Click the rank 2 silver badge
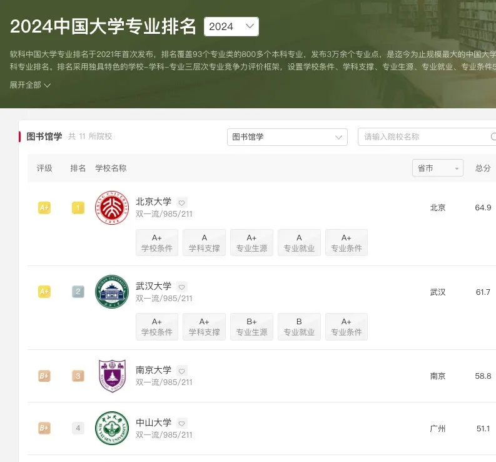Viewport: 496px width, 462px height. click(78, 292)
